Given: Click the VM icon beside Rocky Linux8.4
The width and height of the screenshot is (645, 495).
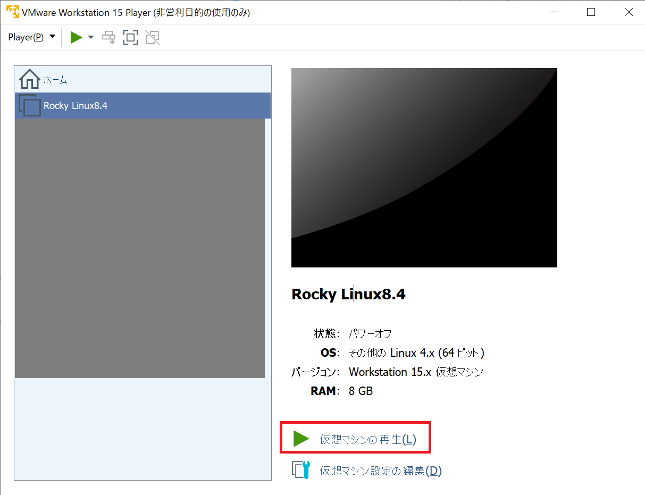Looking at the screenshot, I should (x=29, y=105).
